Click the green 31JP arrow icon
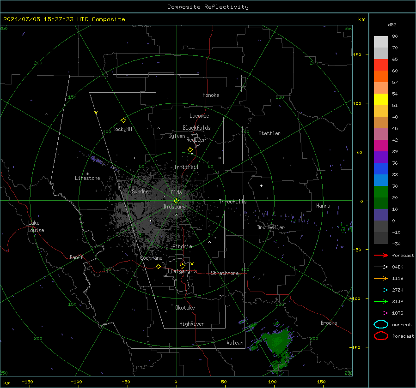This screenshot has width=416, height=388. pyautogui.click(x=381, y=301)
